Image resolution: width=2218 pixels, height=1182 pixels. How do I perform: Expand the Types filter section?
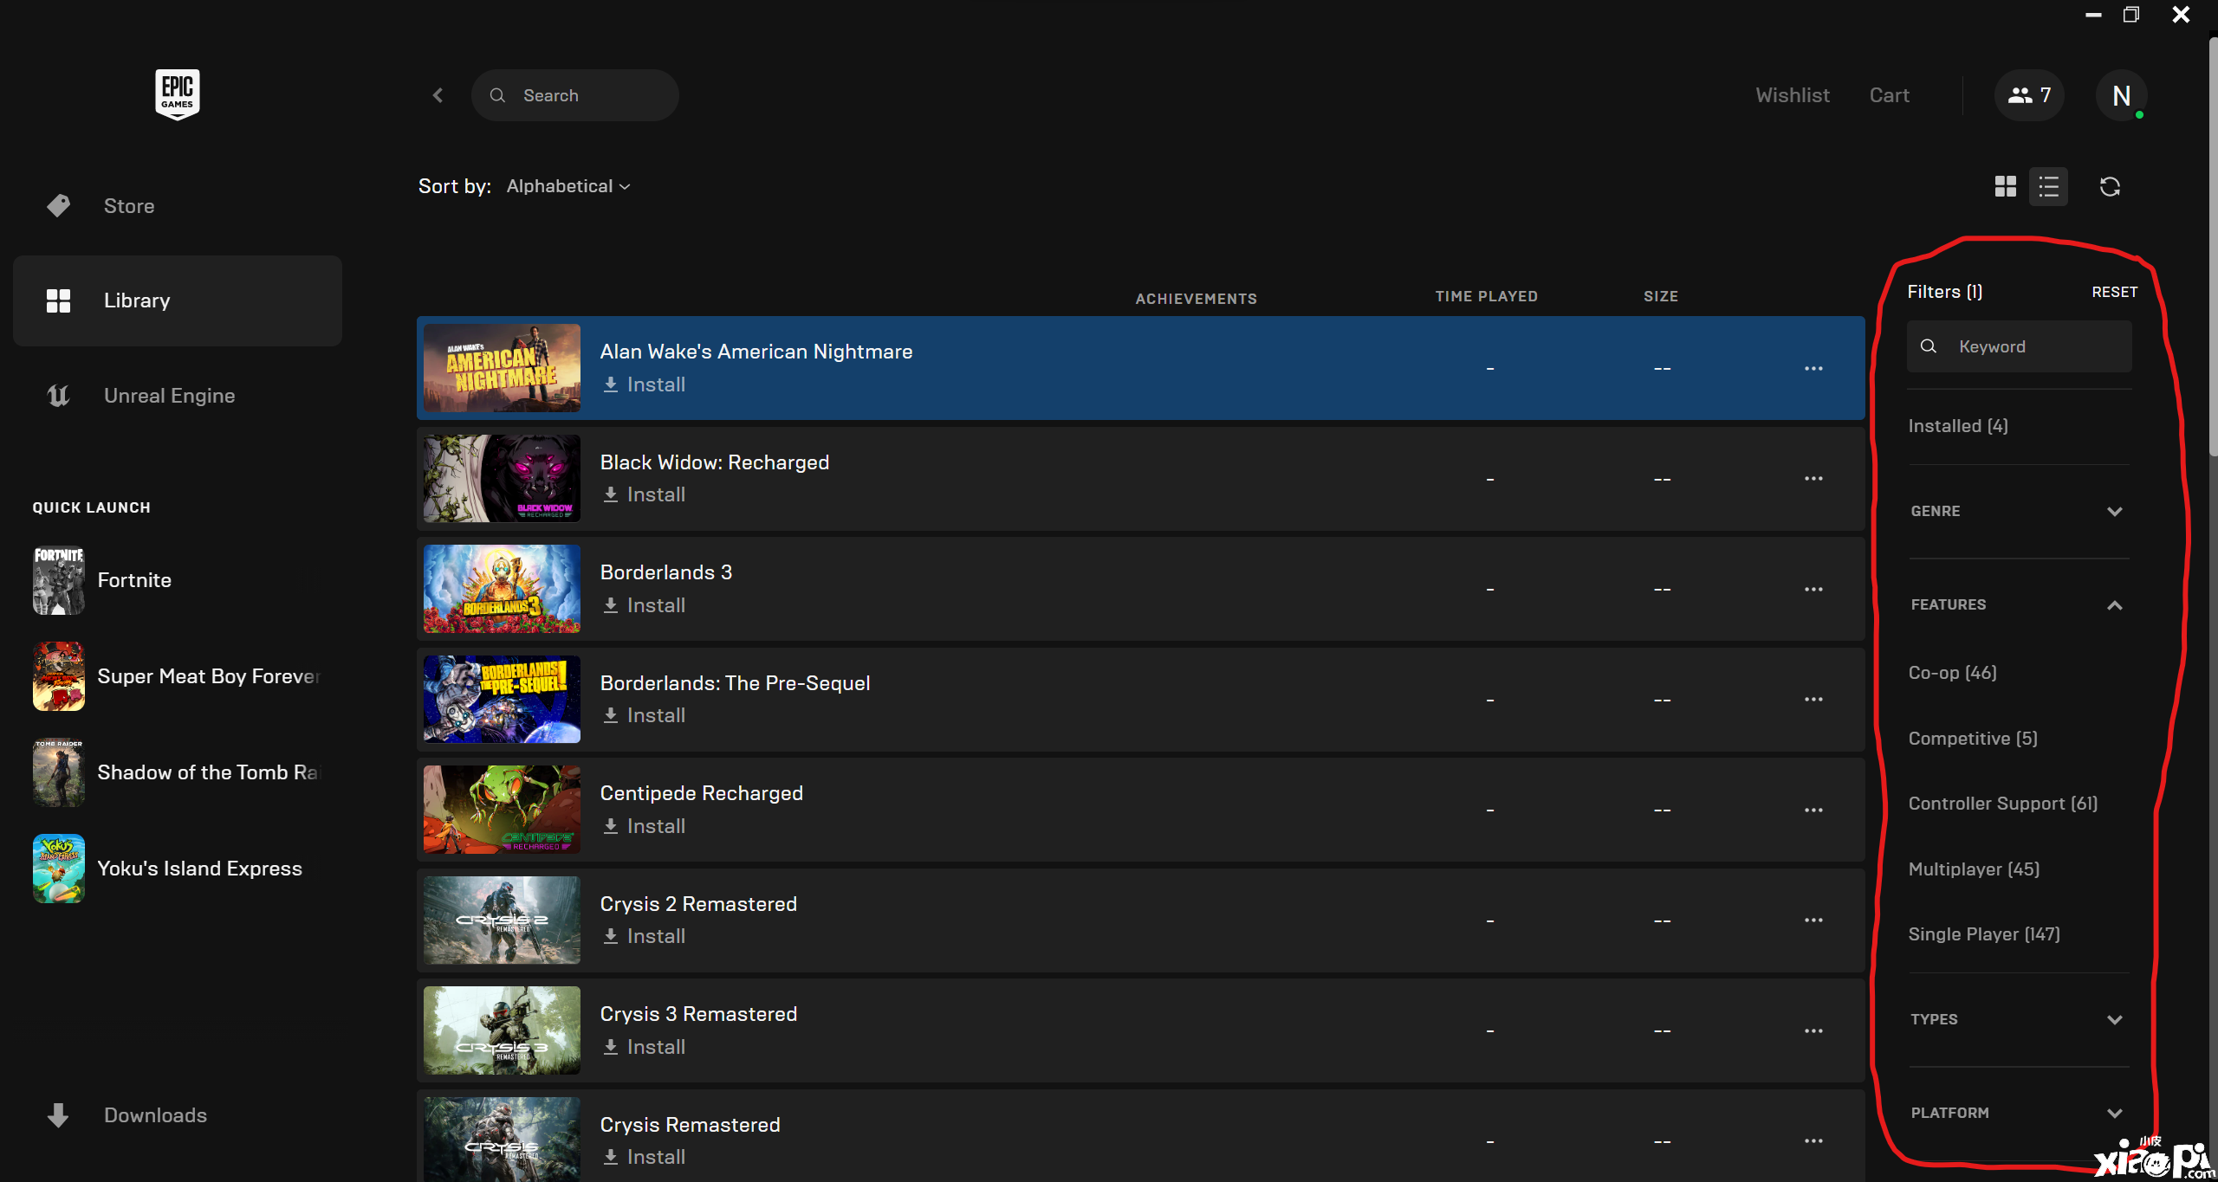tap(2019, 1020)
